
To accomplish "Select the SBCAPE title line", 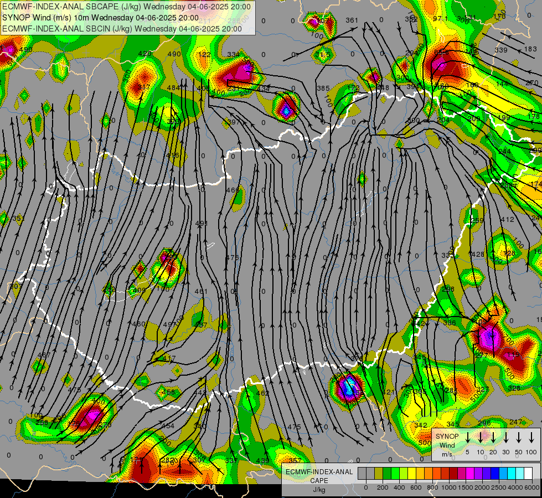I will click(127, 7).
